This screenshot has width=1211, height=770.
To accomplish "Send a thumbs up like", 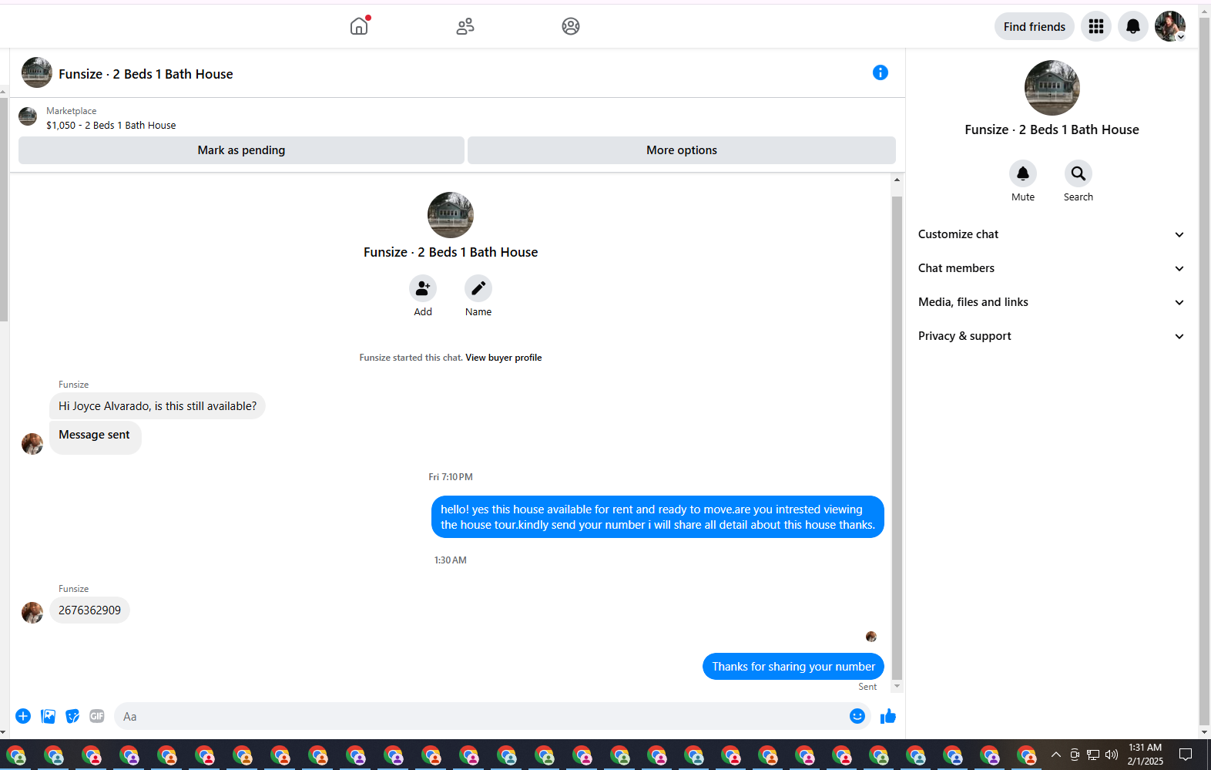I will [888, 716].
